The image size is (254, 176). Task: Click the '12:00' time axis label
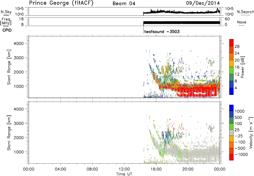(x=124, y=169)
